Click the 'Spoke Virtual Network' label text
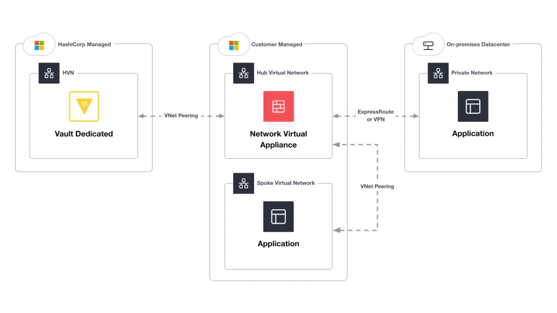This screenshot has height=313, width=557. (x=286, y=183)
